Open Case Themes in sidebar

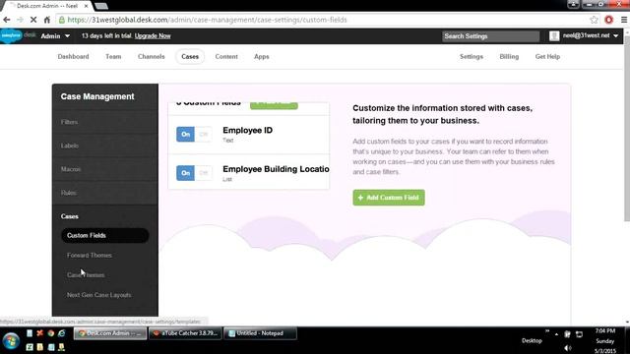coord(86,275)
